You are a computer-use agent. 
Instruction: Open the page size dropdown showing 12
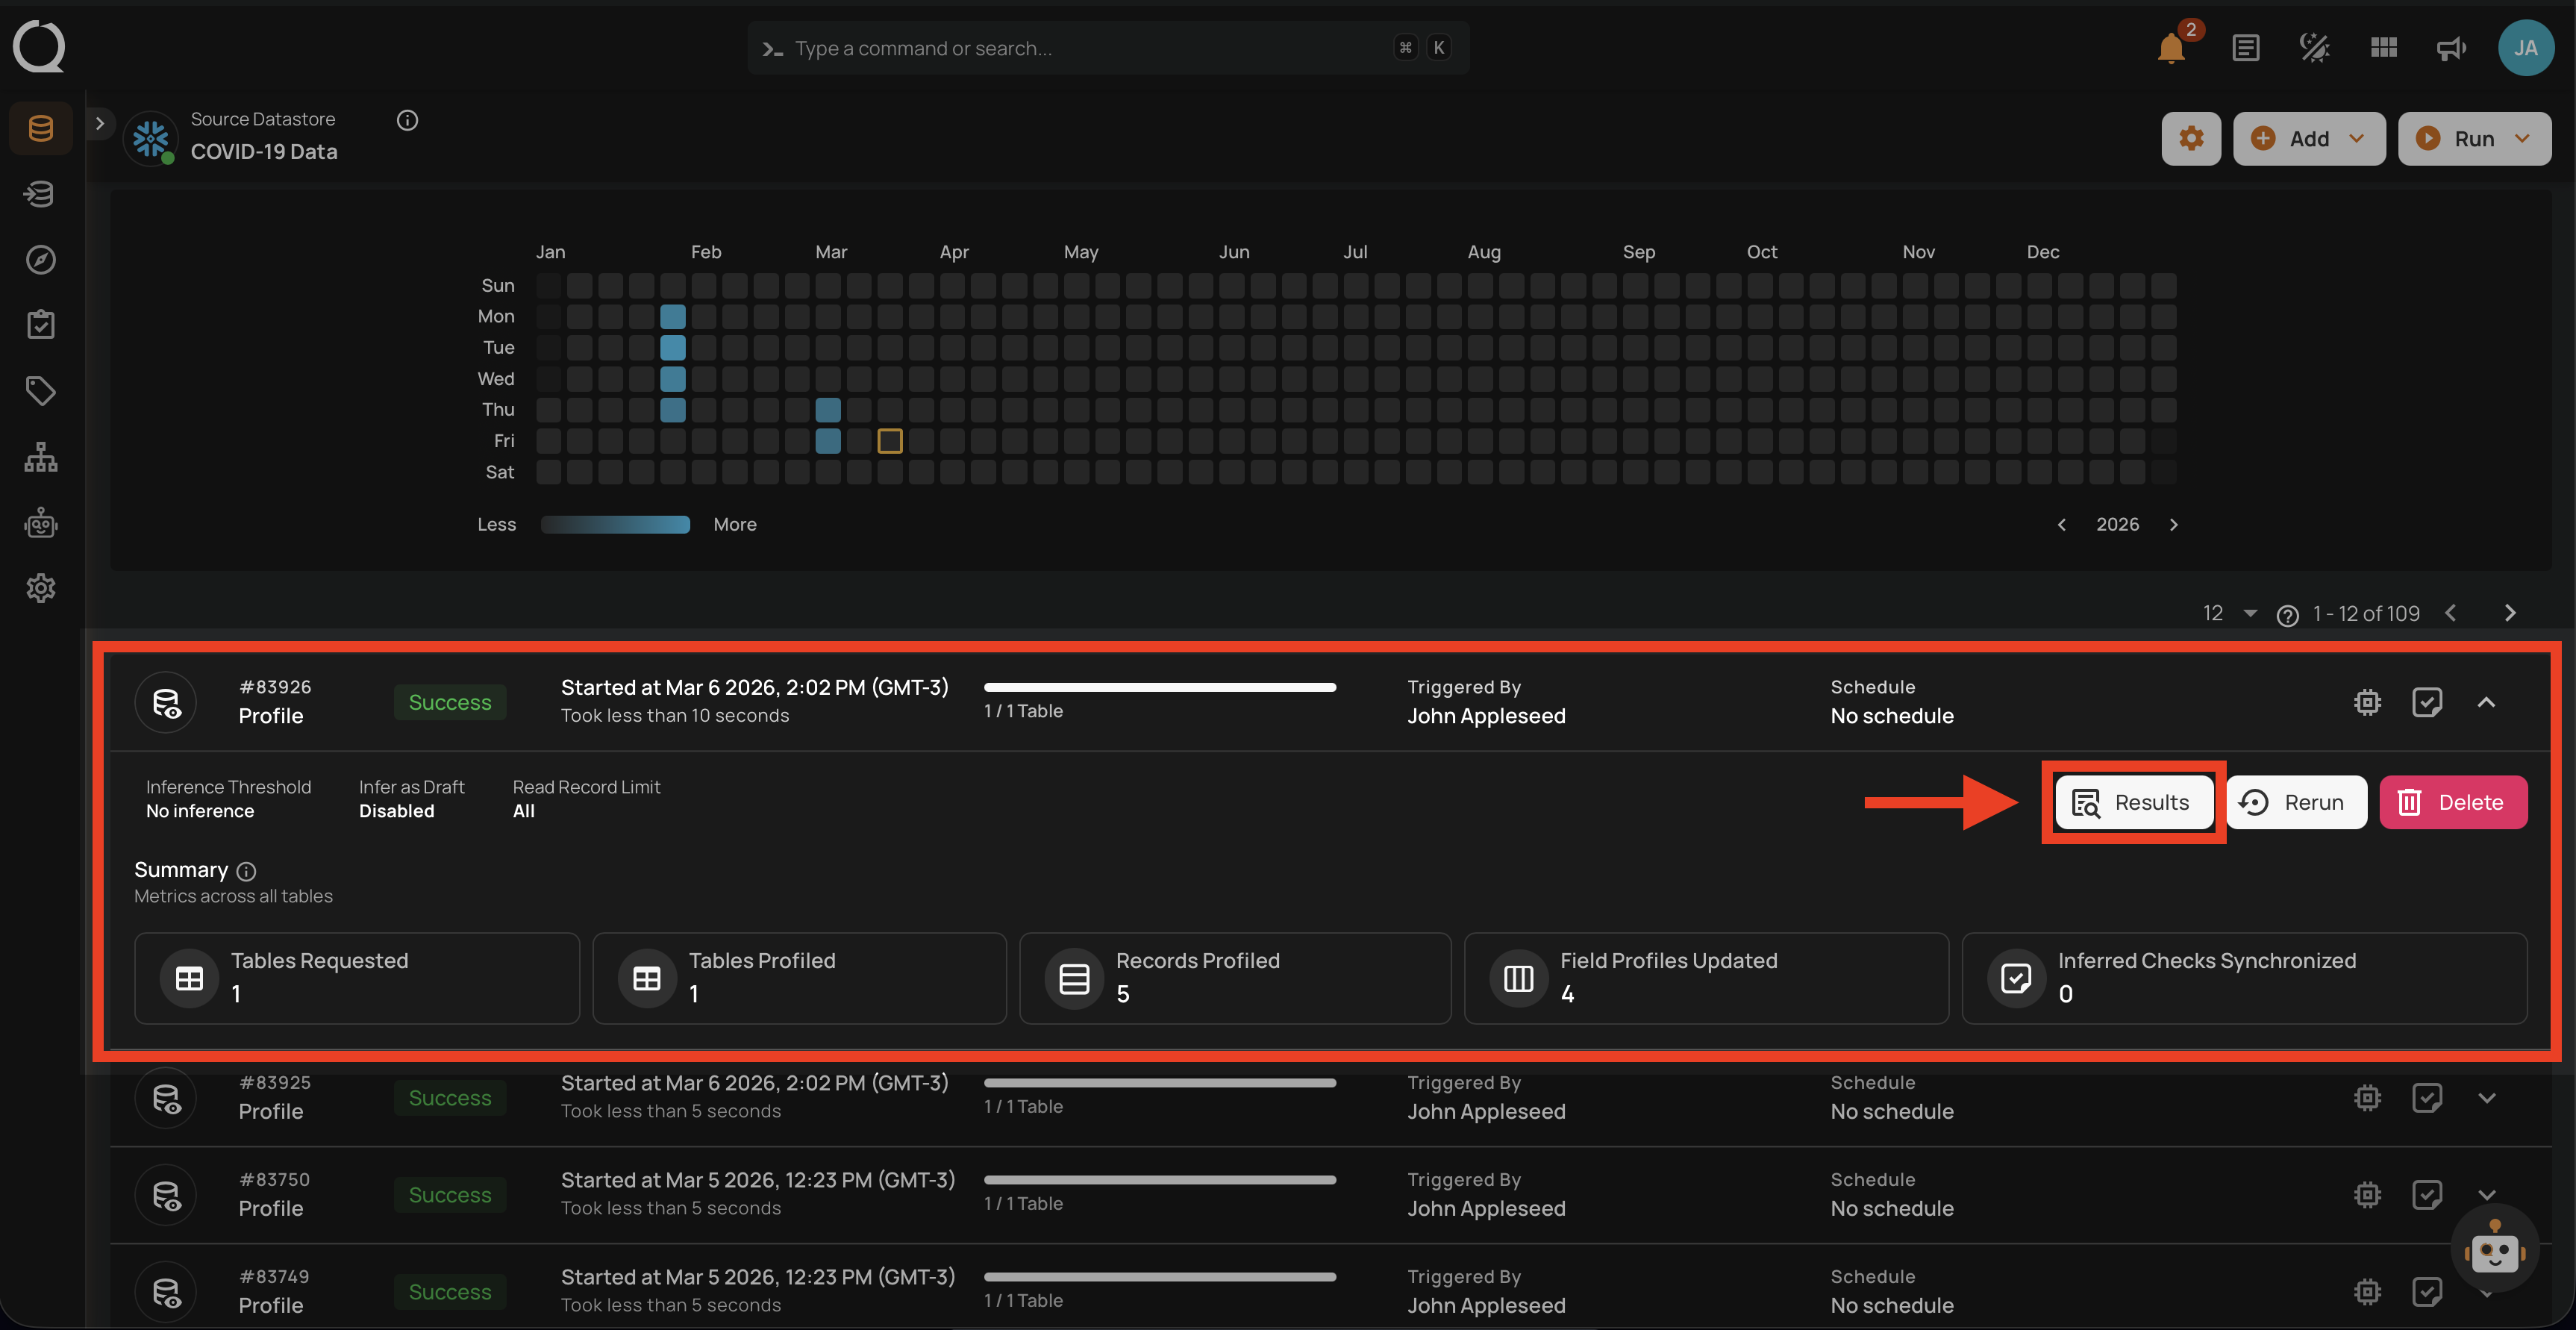(2227, 613)
